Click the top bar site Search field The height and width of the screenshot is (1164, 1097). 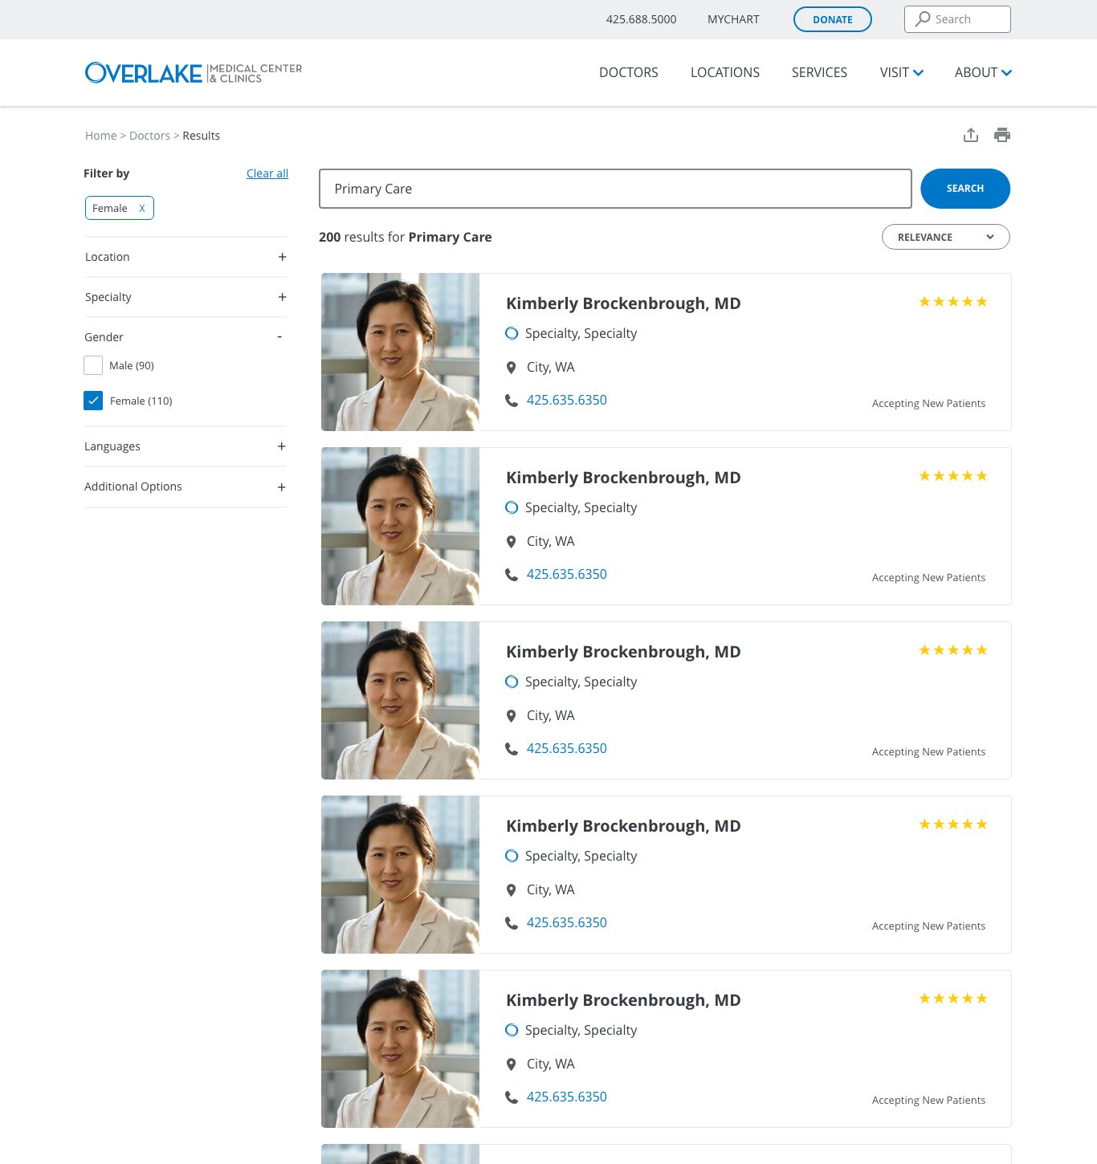pyautogui.click(x=957, y=19)
